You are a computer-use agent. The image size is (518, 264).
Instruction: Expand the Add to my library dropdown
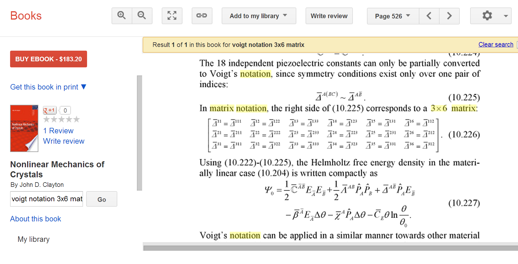point(259,16)
